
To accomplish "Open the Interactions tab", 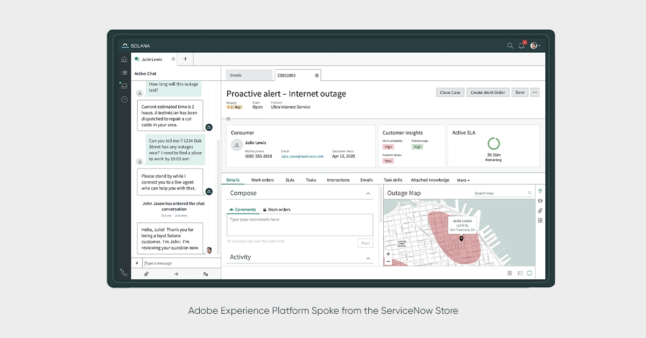I will pyautogui.click(x=338, y=180).
